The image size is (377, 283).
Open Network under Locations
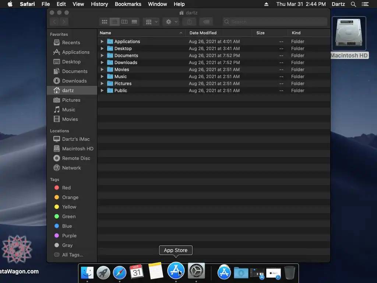pyautogui.click(x=72, y=168)
